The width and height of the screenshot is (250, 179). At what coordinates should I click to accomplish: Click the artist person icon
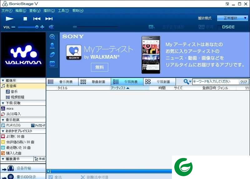tap(52, 46)
